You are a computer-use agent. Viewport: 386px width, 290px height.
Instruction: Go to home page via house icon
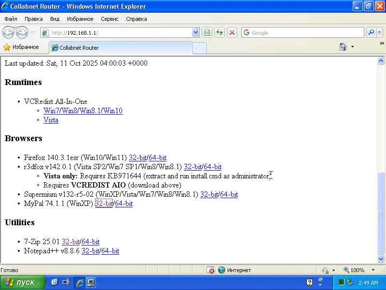coord(343,46)
